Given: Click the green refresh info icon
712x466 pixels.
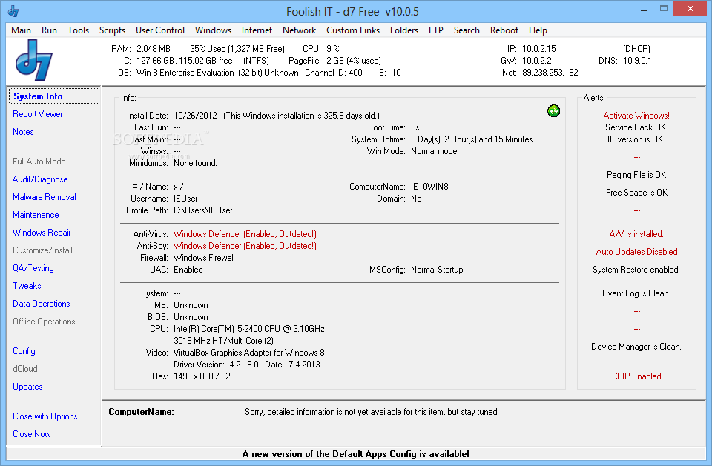Looking at the screenshot, I should click(553, 110).
